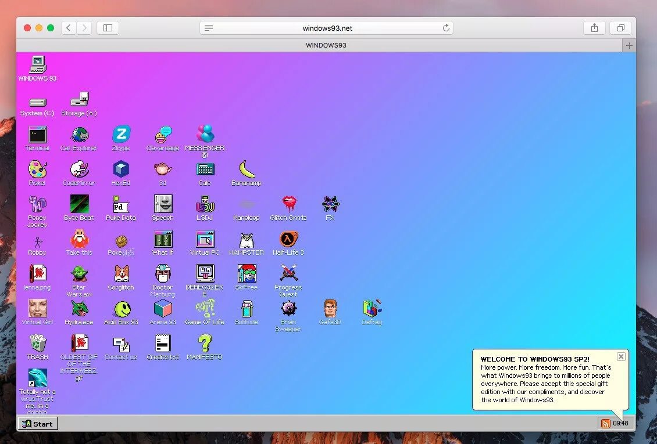Launch Acid Box 93 smiley icon
Screen dimensions: 657x444
pyautogui.click(x=122, y=309)
